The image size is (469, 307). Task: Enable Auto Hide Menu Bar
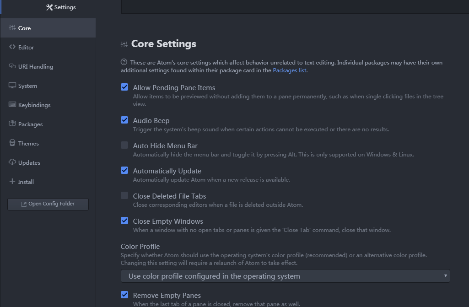tap(124, 145)
